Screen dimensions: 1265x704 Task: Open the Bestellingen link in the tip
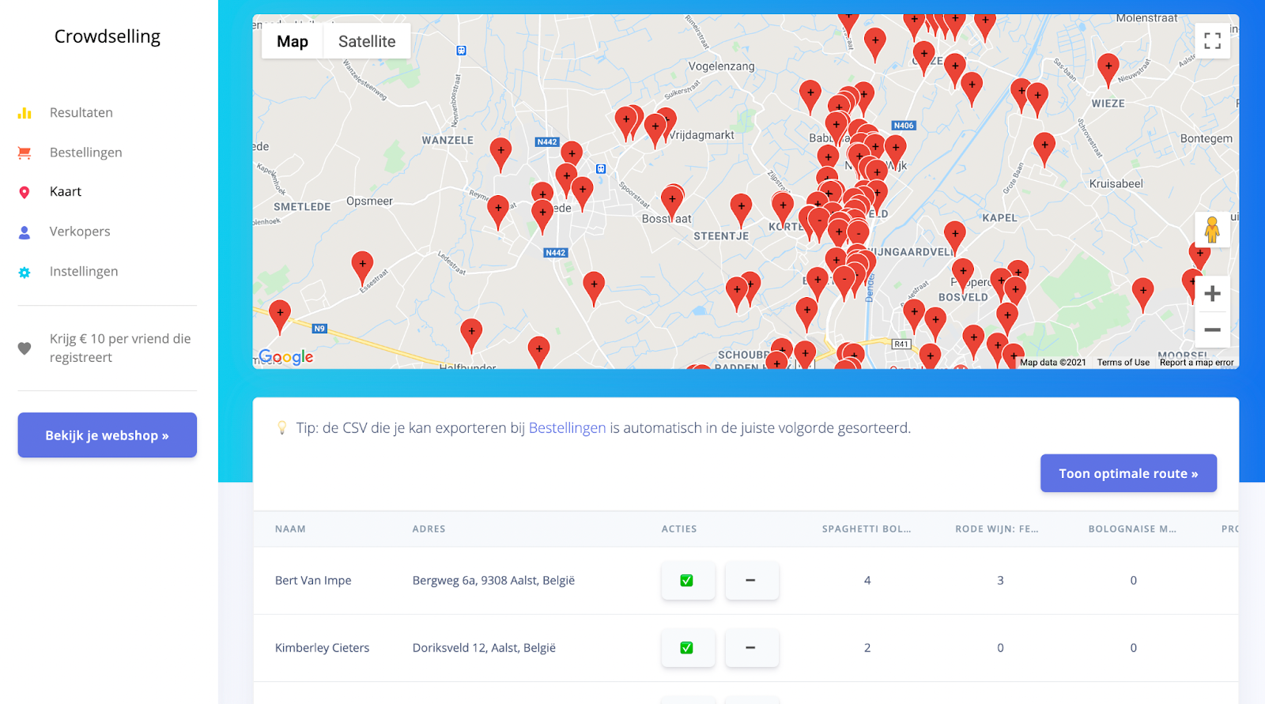pyautogui.click(x=567, y=427)
